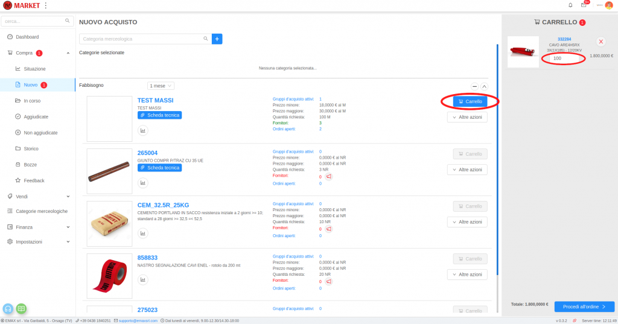This screenshot has width=618, height=324.
Task: Open the messages envelope icon
Action: coord(584,5)
